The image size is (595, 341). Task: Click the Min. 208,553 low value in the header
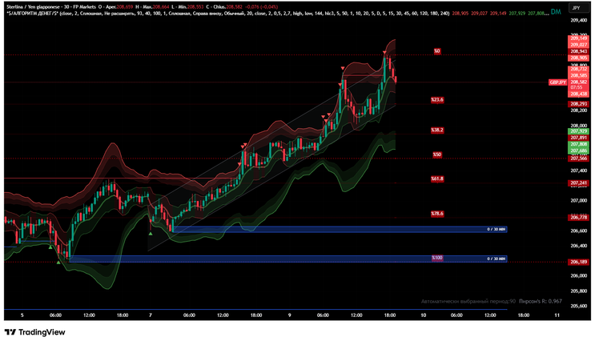click(x=191, y=7)
